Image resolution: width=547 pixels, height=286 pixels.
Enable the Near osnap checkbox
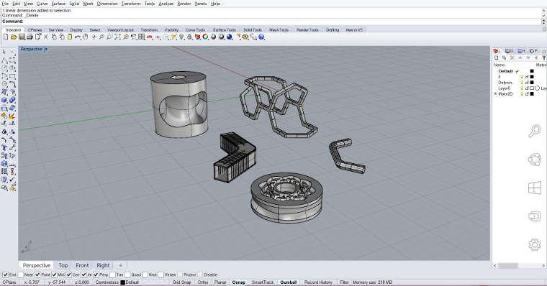21,275
